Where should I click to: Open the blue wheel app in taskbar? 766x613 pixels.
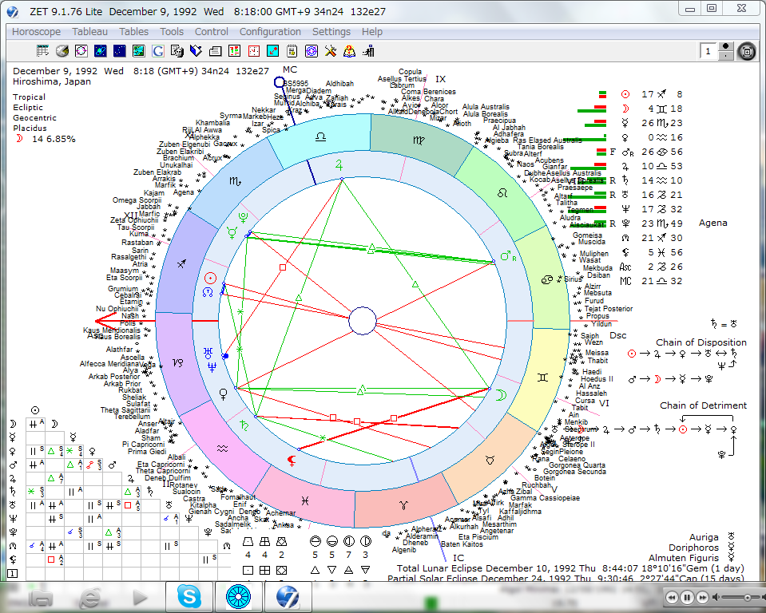(x=238, y=596)
